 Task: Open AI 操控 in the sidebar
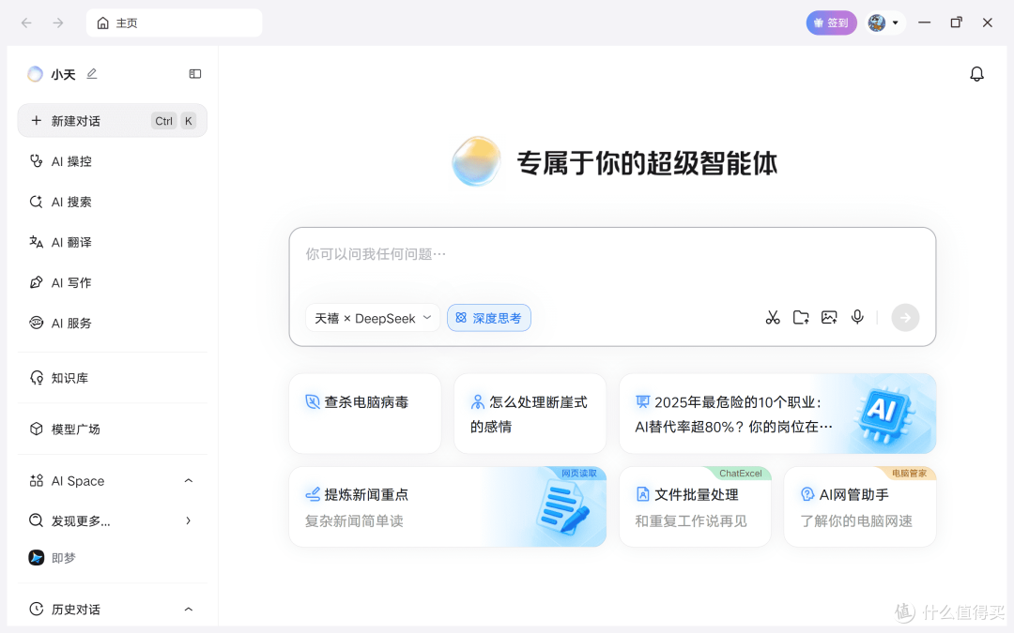(x=112, y=161)
